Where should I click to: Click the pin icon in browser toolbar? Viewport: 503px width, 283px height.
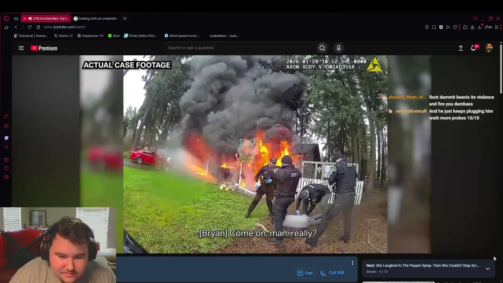click(427, 27)
